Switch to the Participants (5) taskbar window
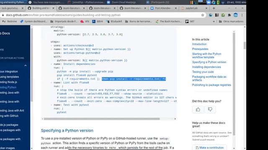This screenshot has height=150, width=268. pyautogui.click(x=158, y=2)
